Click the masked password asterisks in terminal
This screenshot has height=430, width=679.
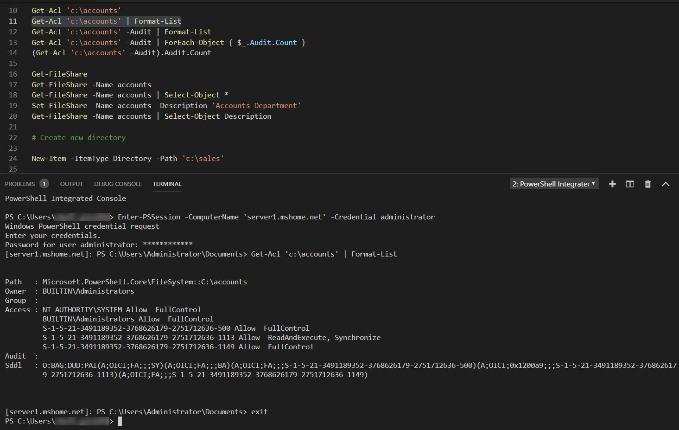click(x=168, y=244)
